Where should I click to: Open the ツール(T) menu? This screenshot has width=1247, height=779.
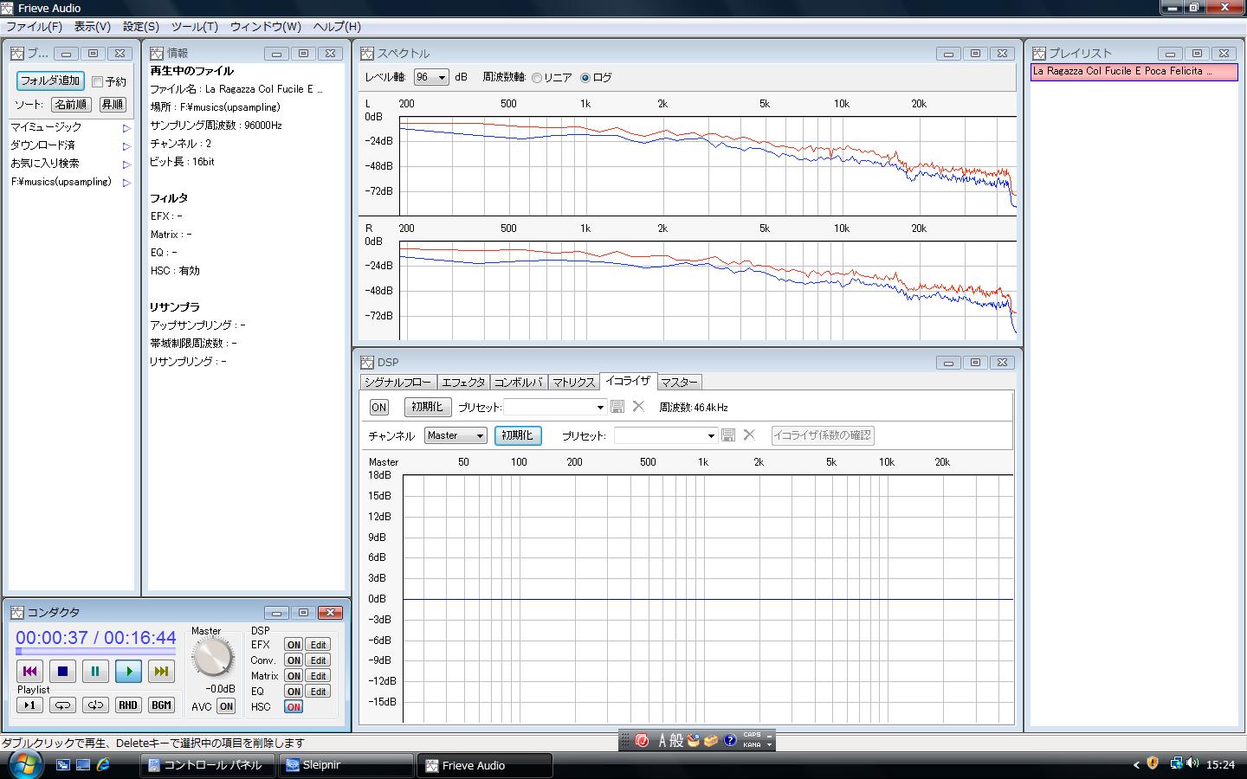click(x=195, y=27)
